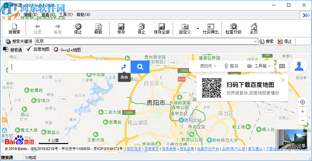Toggle 路况 traffic layer

pos(231,66)
